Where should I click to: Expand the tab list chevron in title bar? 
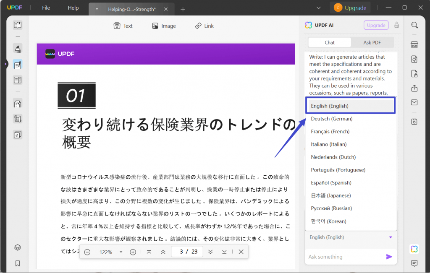point(318,8)
